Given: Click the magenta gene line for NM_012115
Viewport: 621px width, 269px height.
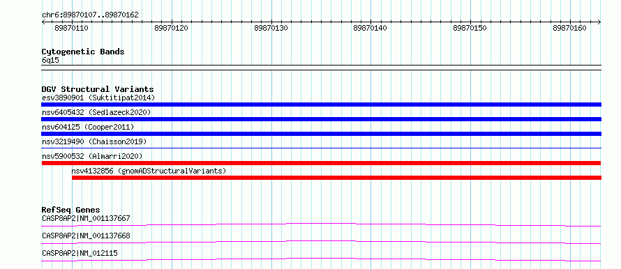Looking at the screenshot, I should 321,259.
